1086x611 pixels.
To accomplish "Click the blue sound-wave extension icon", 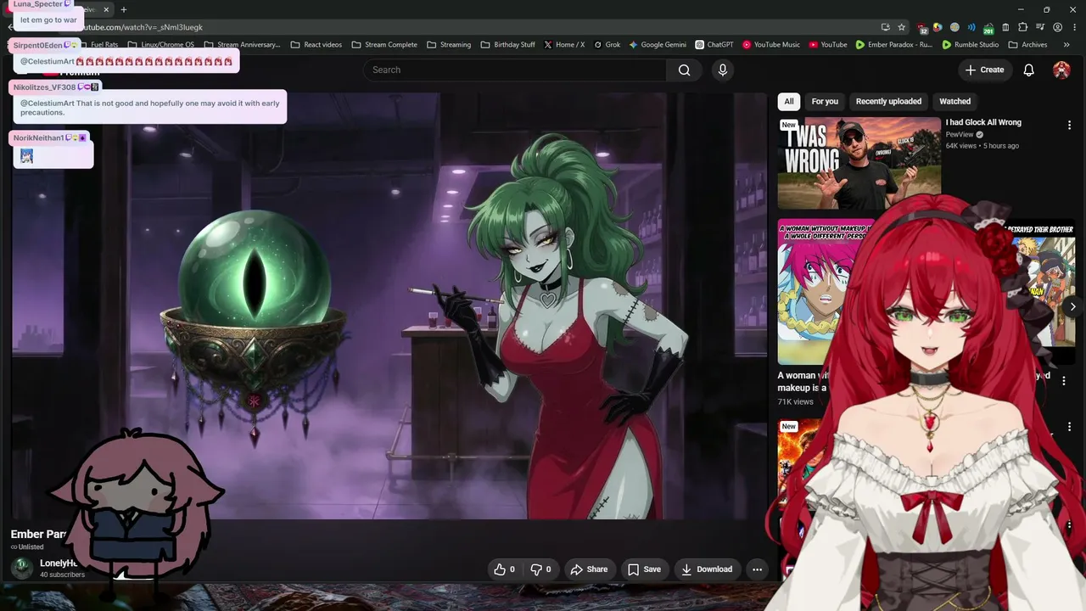I will (971, 27).
